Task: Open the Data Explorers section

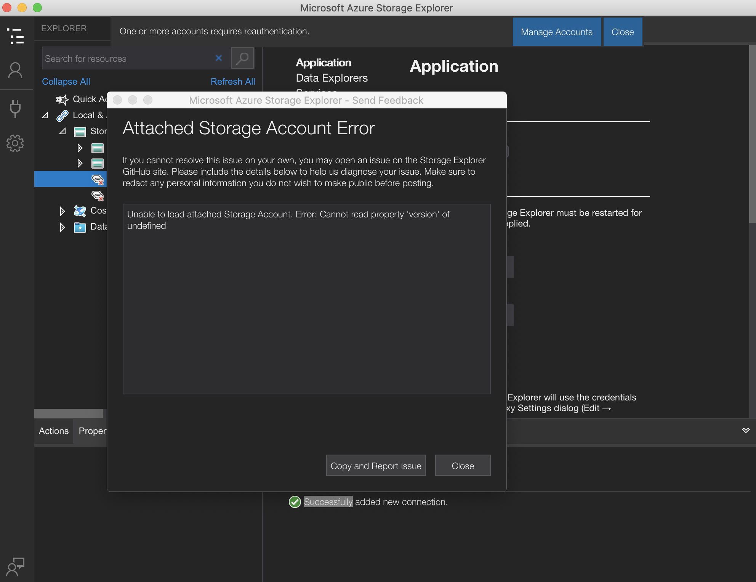Action: (x=332, y=78)
